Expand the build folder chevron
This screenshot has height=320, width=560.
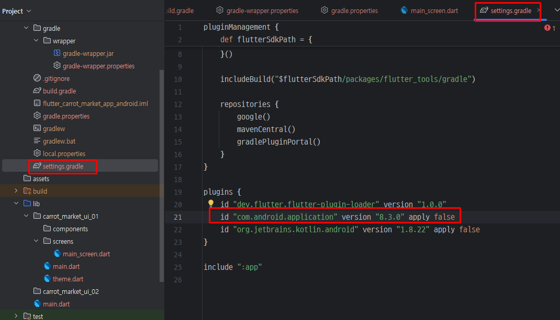[x=16, y=191]
